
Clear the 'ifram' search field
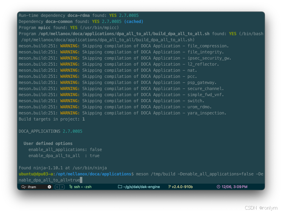click(49, 187)
